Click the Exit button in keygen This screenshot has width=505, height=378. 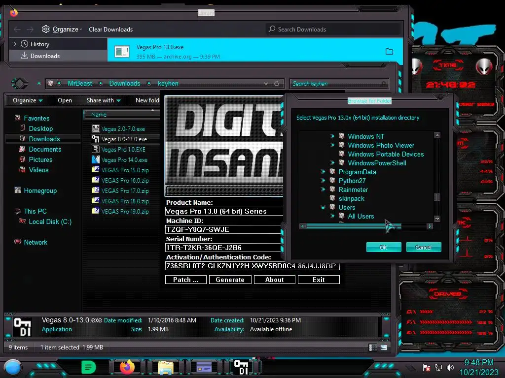pos(319,280)
